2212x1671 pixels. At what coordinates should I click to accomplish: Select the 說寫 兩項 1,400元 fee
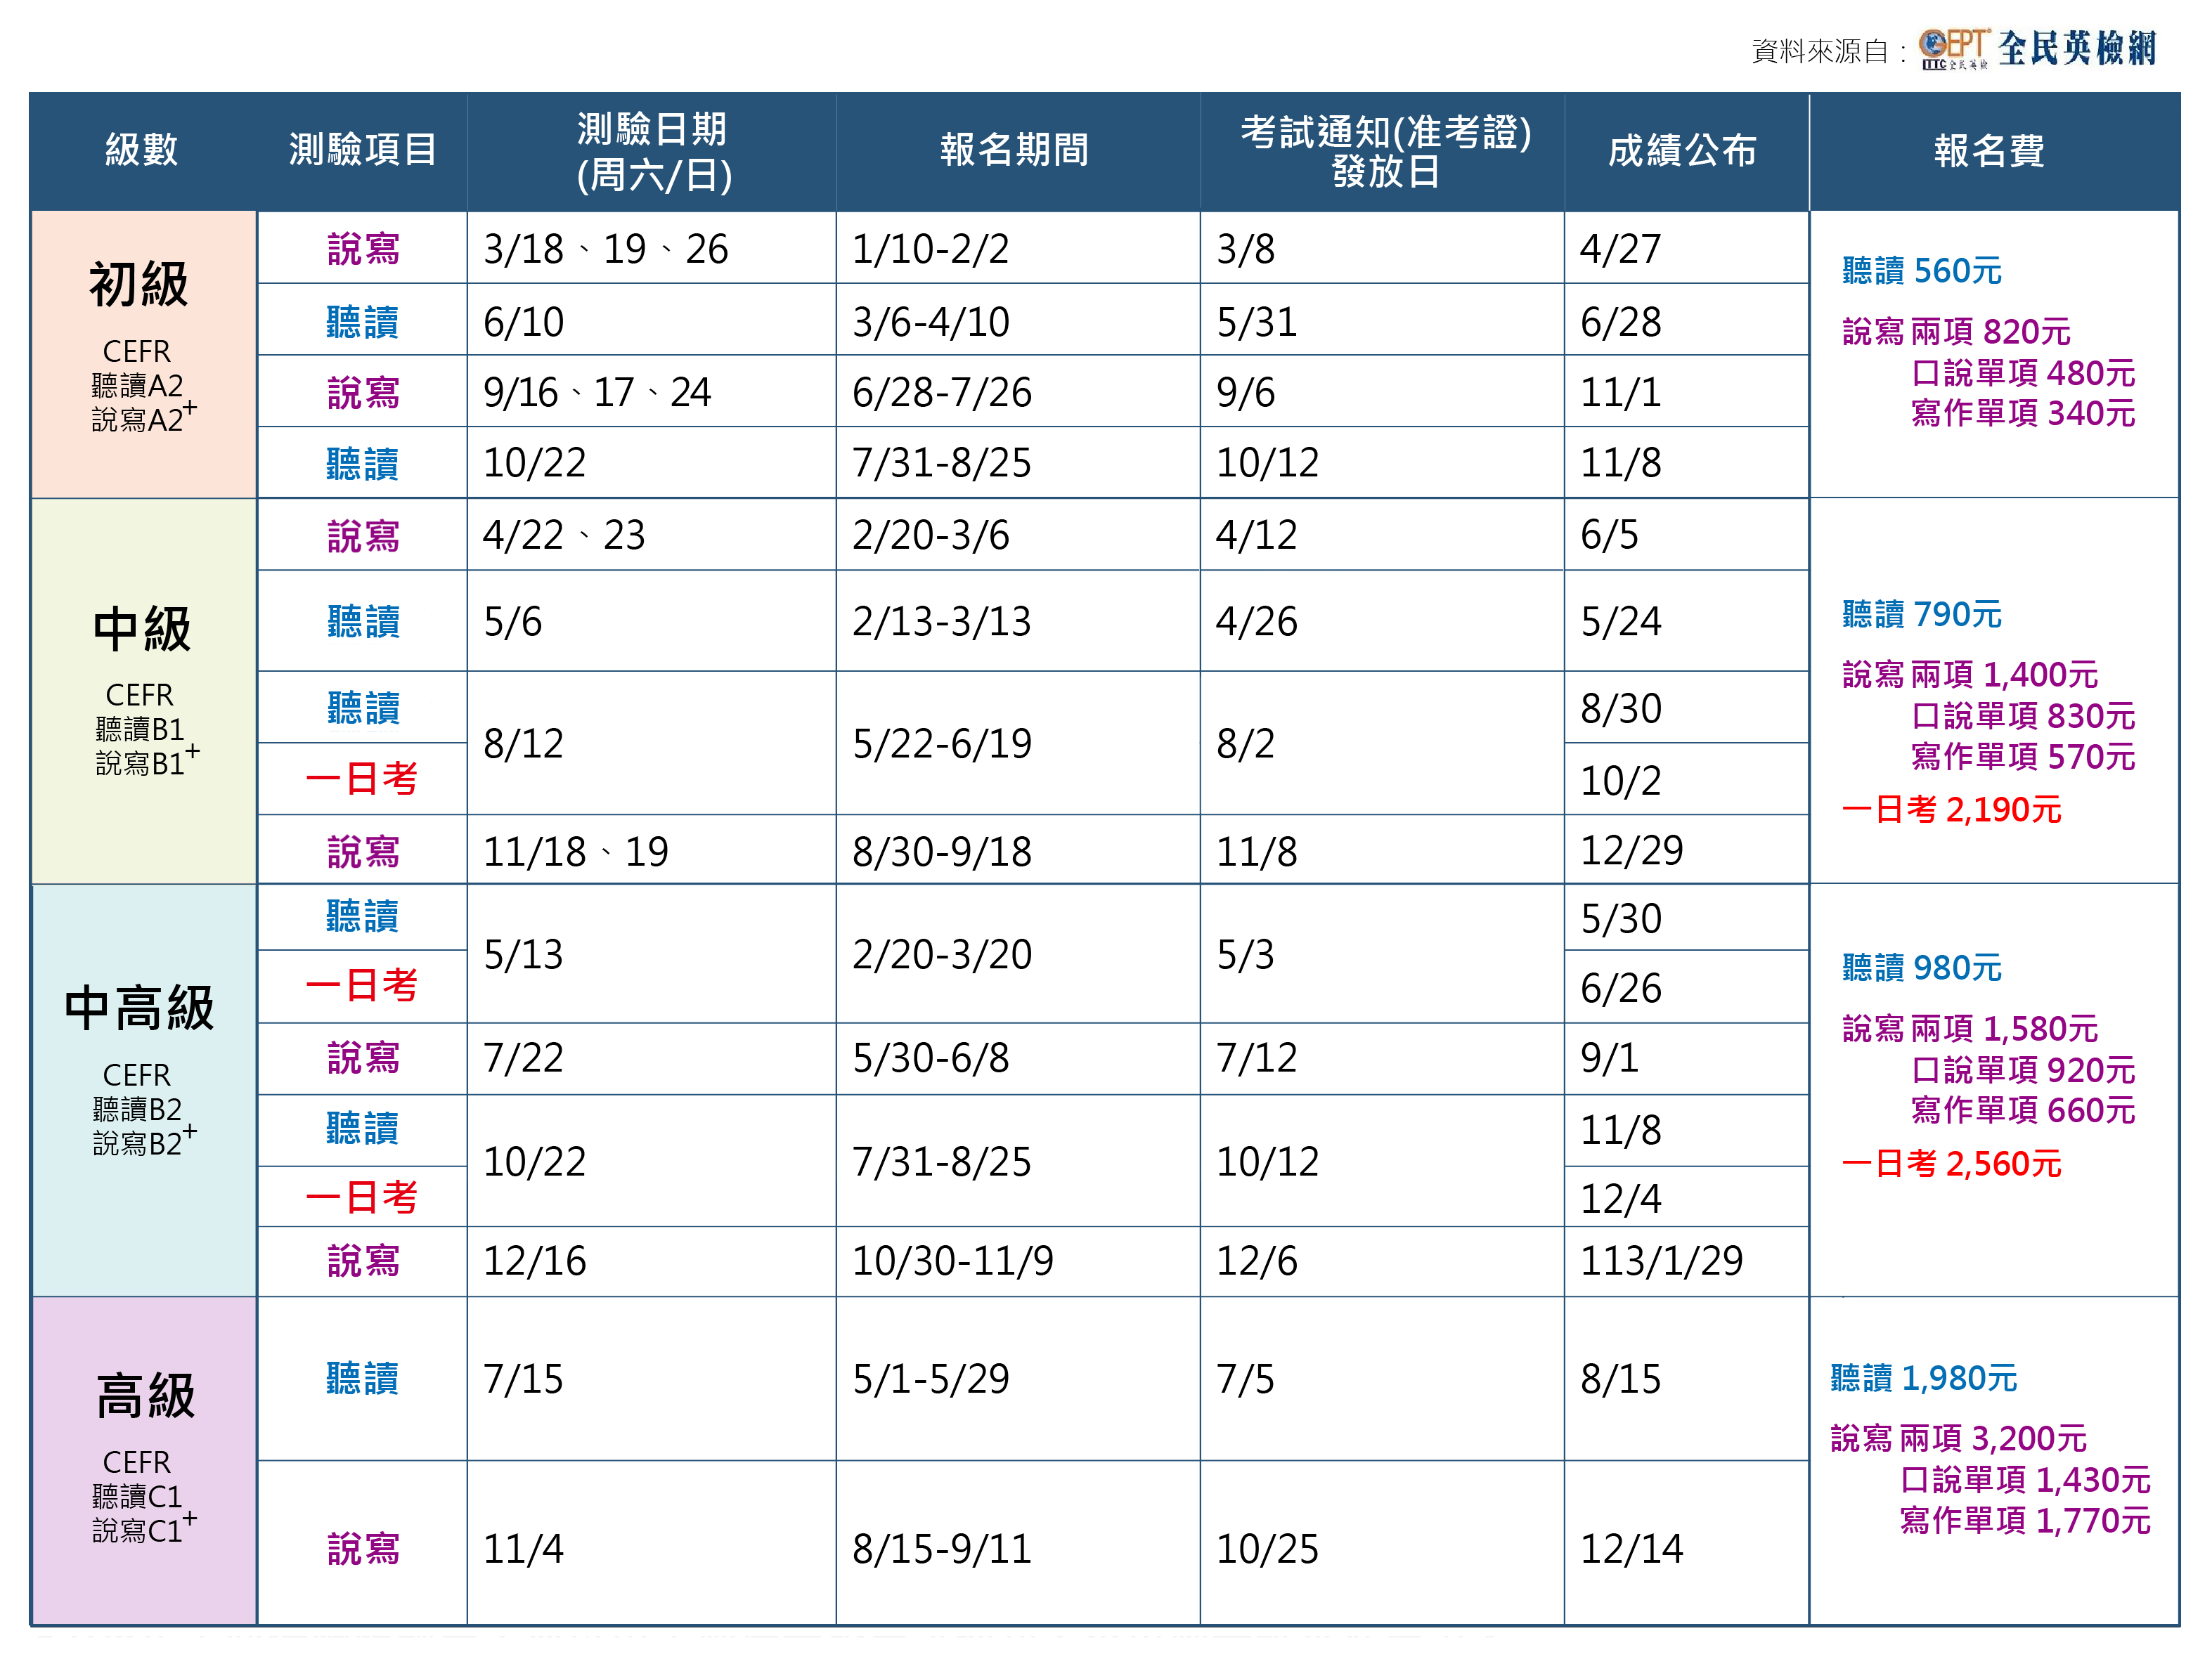pyautogui.click(x=1969, y=675)
